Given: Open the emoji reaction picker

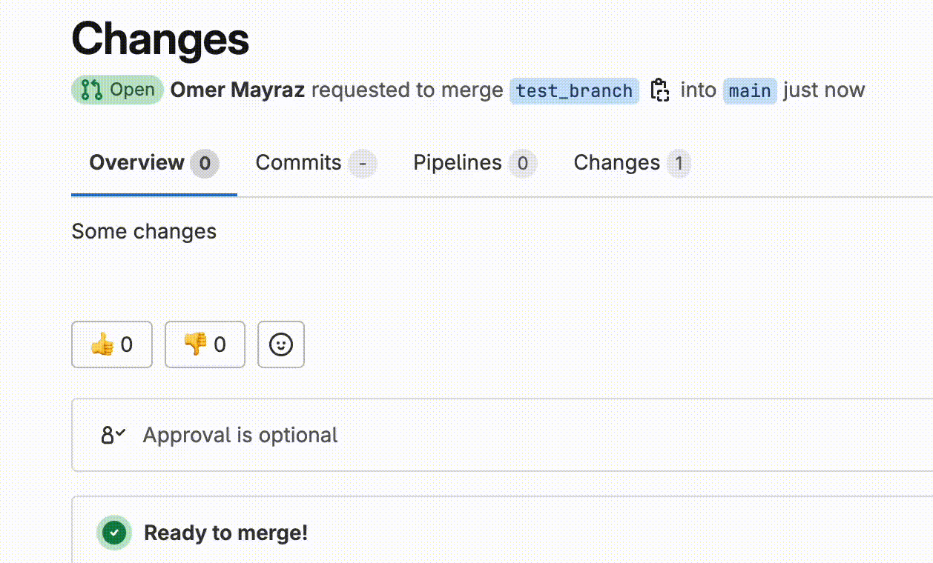Looking at the screenshot, I should point(280,344).
